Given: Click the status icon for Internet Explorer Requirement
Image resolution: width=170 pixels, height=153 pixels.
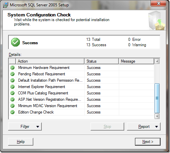Looking at the screenshot, I should [12, 87].
